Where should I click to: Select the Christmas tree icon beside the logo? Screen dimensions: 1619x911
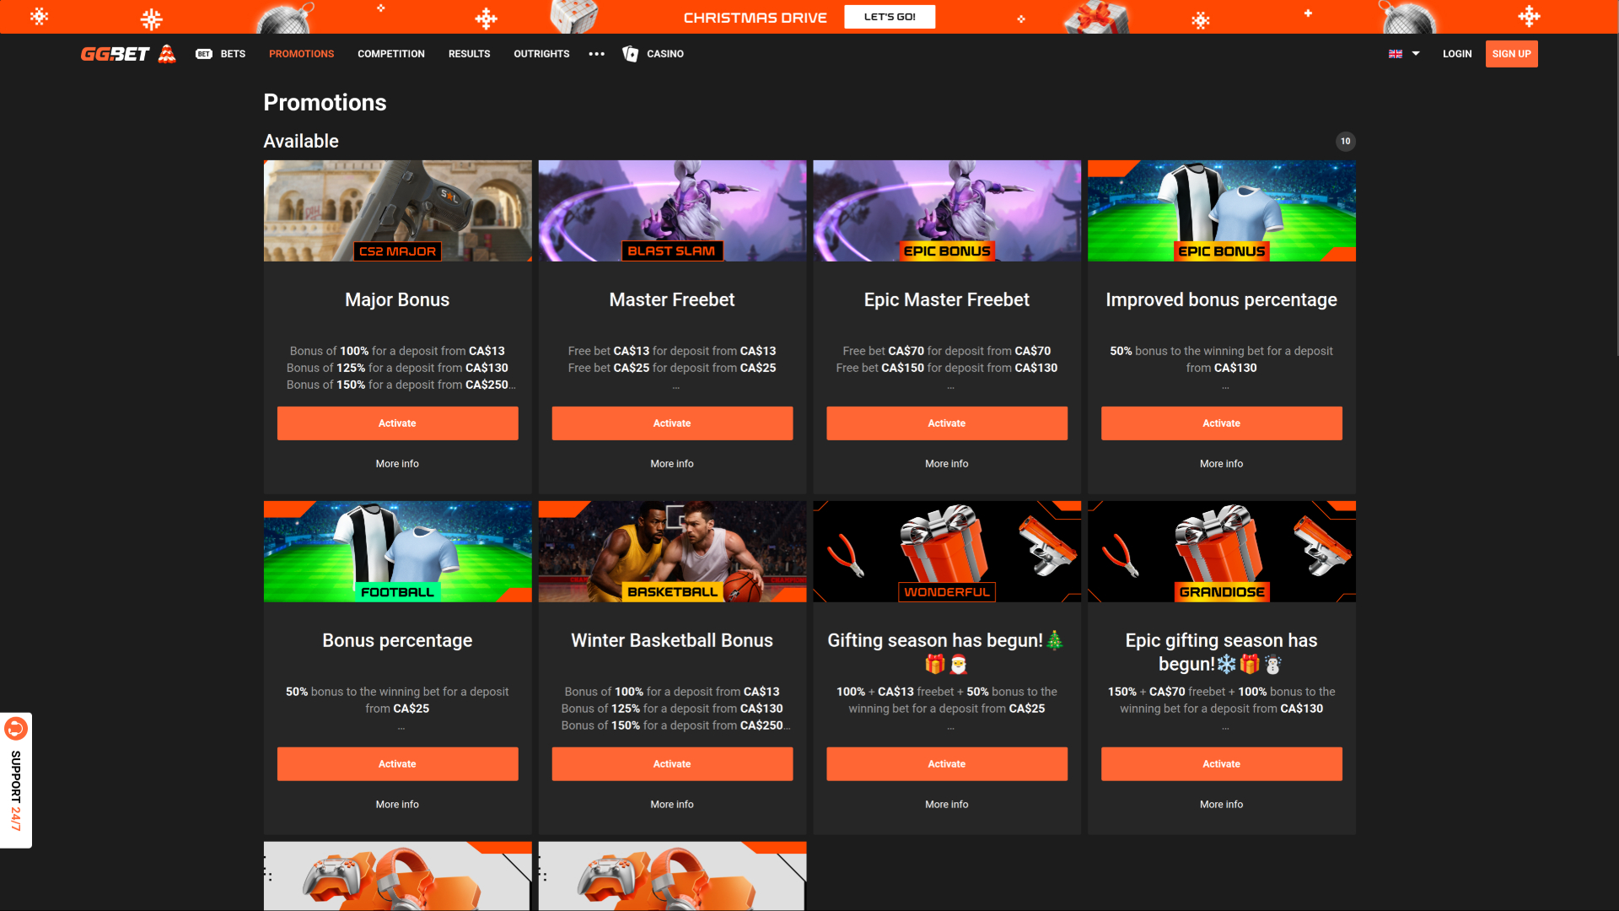[x=166, y=53]
